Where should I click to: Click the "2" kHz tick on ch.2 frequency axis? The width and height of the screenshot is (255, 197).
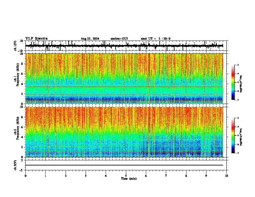22,147
